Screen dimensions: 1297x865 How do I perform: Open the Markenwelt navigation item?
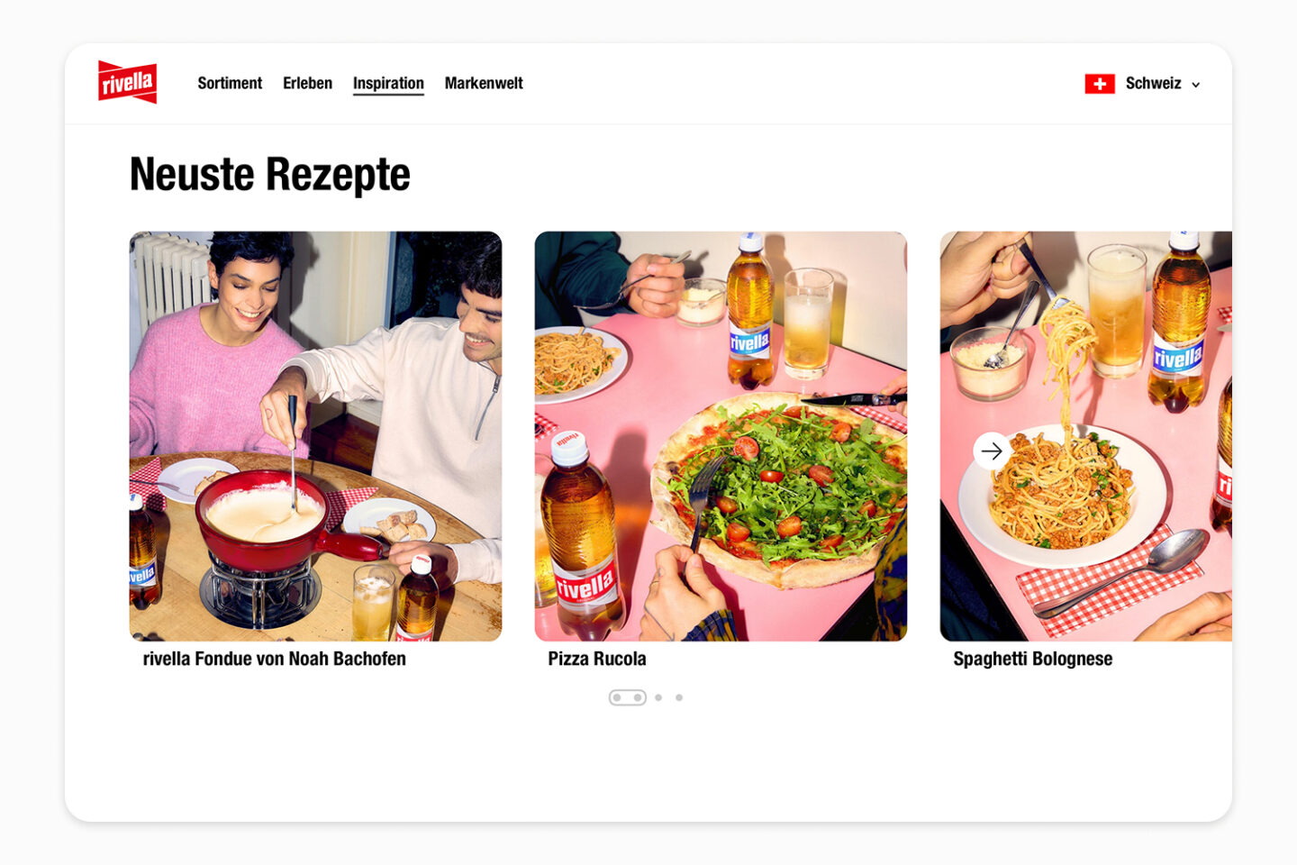click(484, 83)
